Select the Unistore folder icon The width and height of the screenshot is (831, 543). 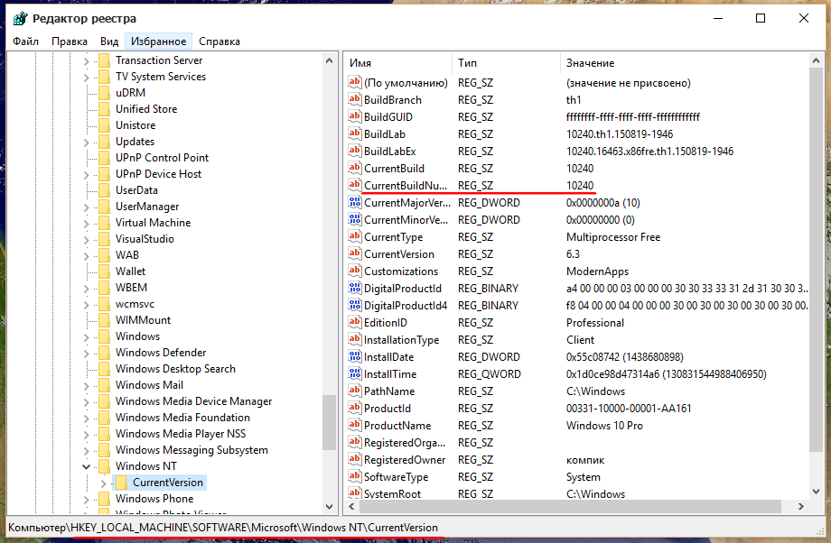pyautogui.click(x=105, y=125)
